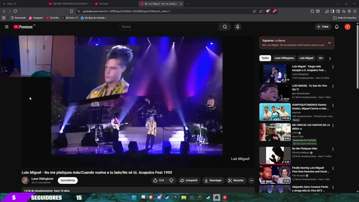Screen dimensions: 359x202
Task: Open the apps grid in bookmarks bar
Action: pyautogui.click(x=4, y=18)
